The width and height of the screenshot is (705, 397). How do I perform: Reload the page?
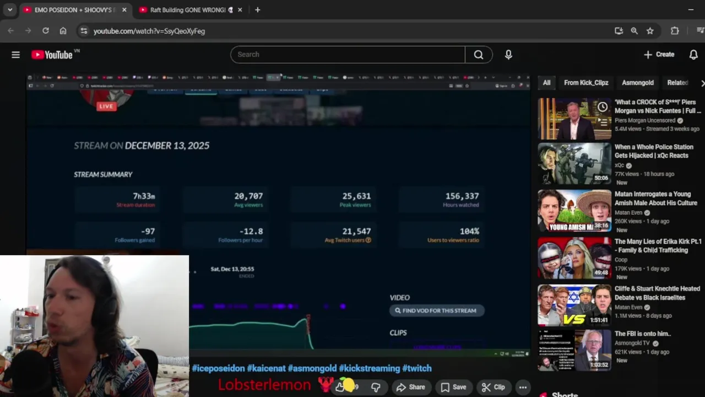click(x=46, y=31)
